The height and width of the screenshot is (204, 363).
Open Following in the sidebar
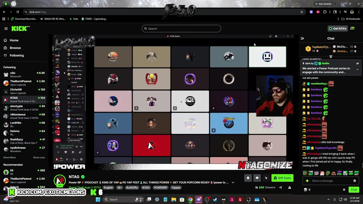[17, 56]
